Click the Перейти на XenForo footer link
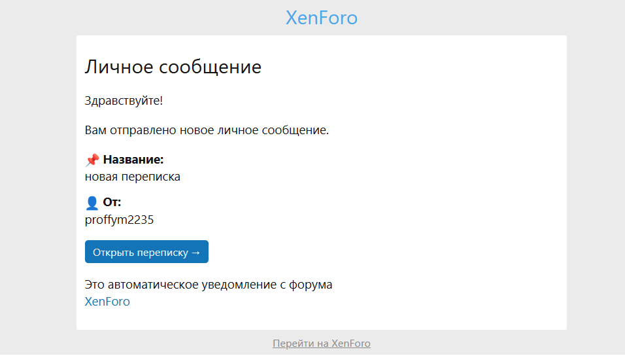 321,344
